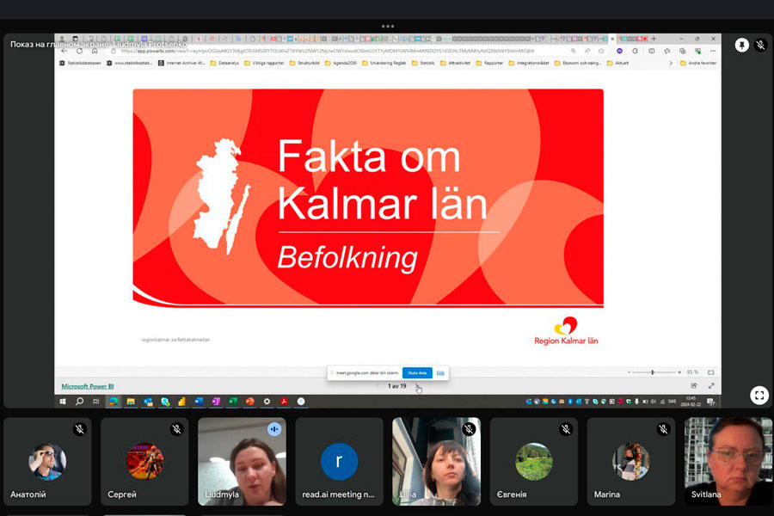Image resolution: width=774 pixels, height=516 pixels.
Task: Click the 95 % zoom level value
Action: (x=692, y=372)
